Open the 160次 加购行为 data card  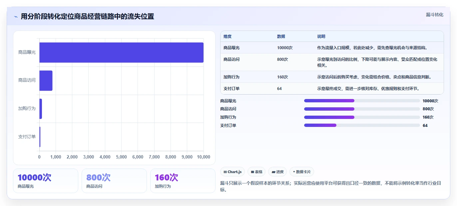(183, 181)
